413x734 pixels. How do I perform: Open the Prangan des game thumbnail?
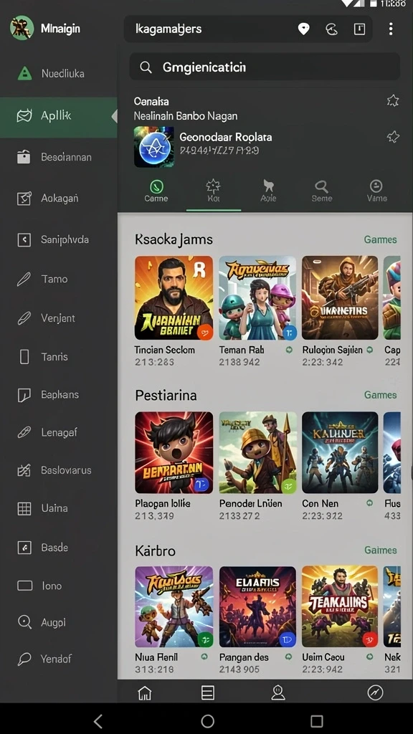click(257, 606)
